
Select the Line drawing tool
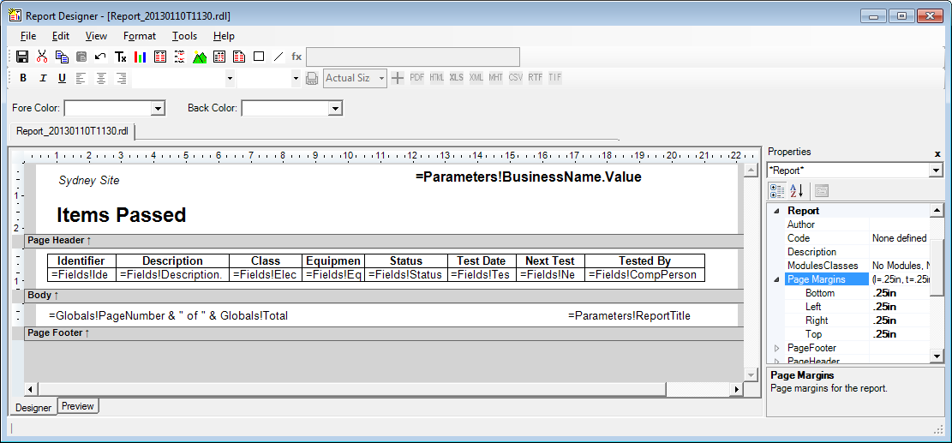coord(278,57)
